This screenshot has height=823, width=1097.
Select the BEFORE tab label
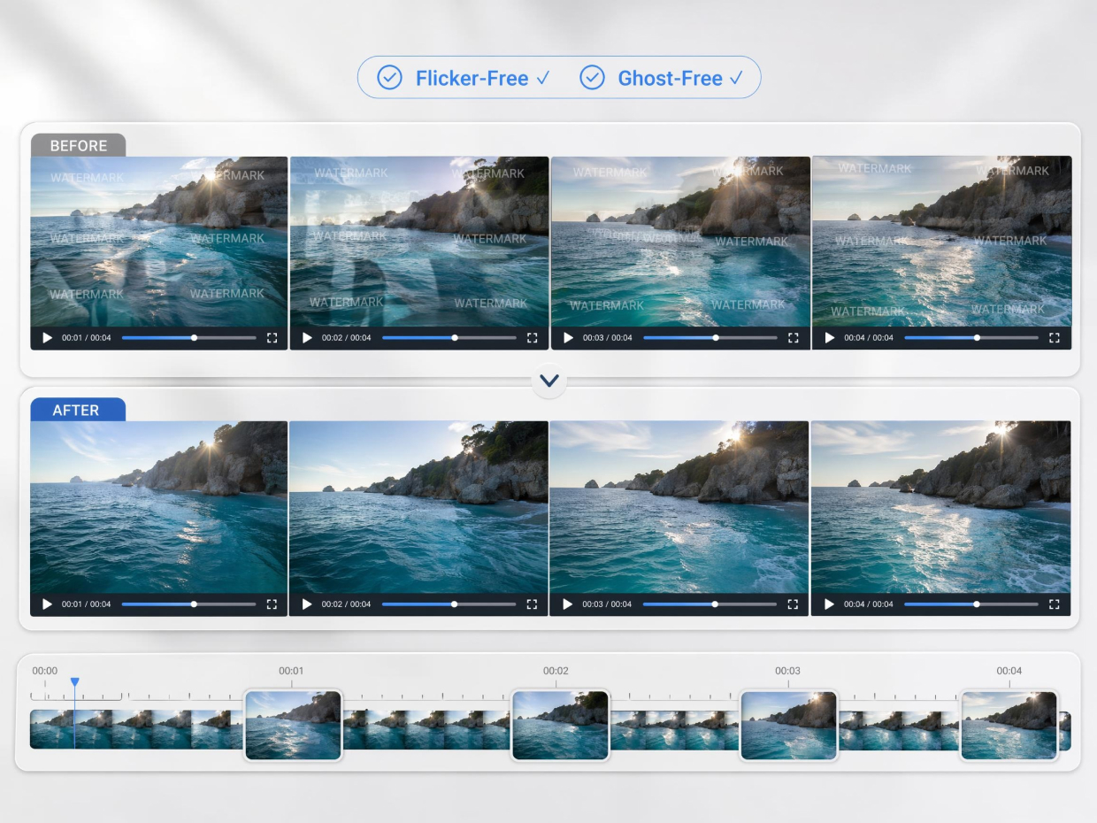click(x=78, y=146)
